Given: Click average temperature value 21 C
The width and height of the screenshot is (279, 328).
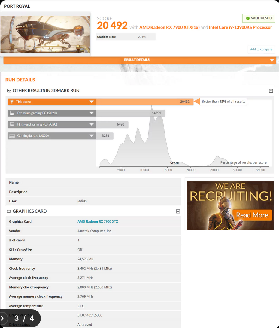Looking at the screenshot, I should pos(81,306).
